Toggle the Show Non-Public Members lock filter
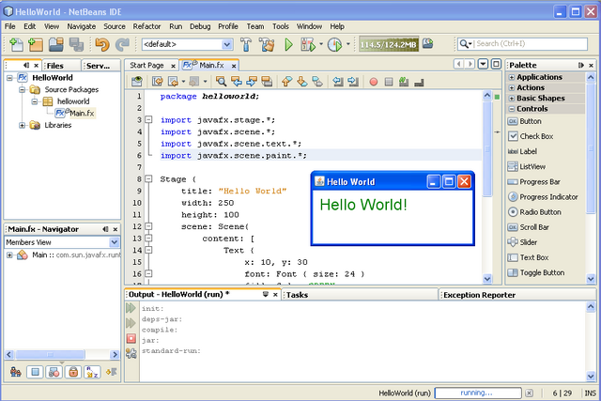This screenshot has height=401, width=601. pos(73,372)
